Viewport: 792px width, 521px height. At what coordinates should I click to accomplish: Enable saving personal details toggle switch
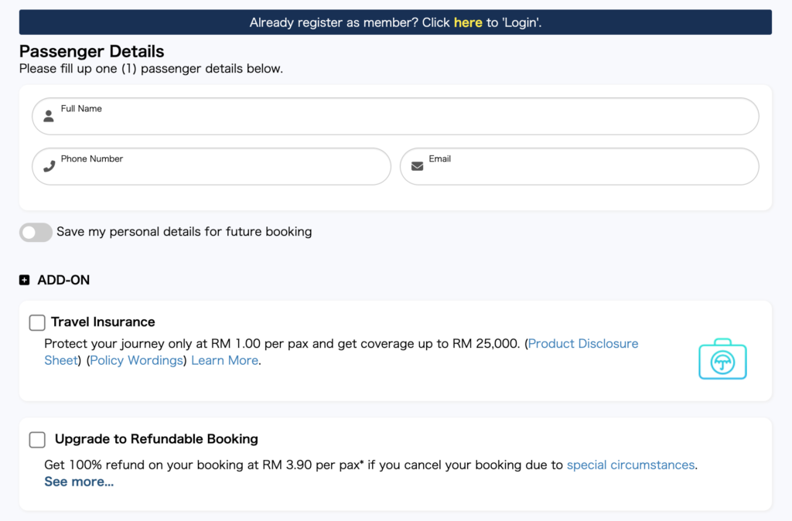click(x=36, y=232)
